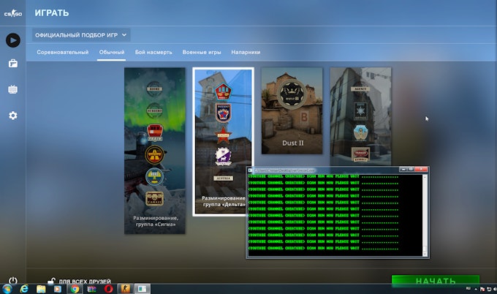Click the green НАЧАТЬ button
This screenshot has width=497, height=294.
(436, 281)
